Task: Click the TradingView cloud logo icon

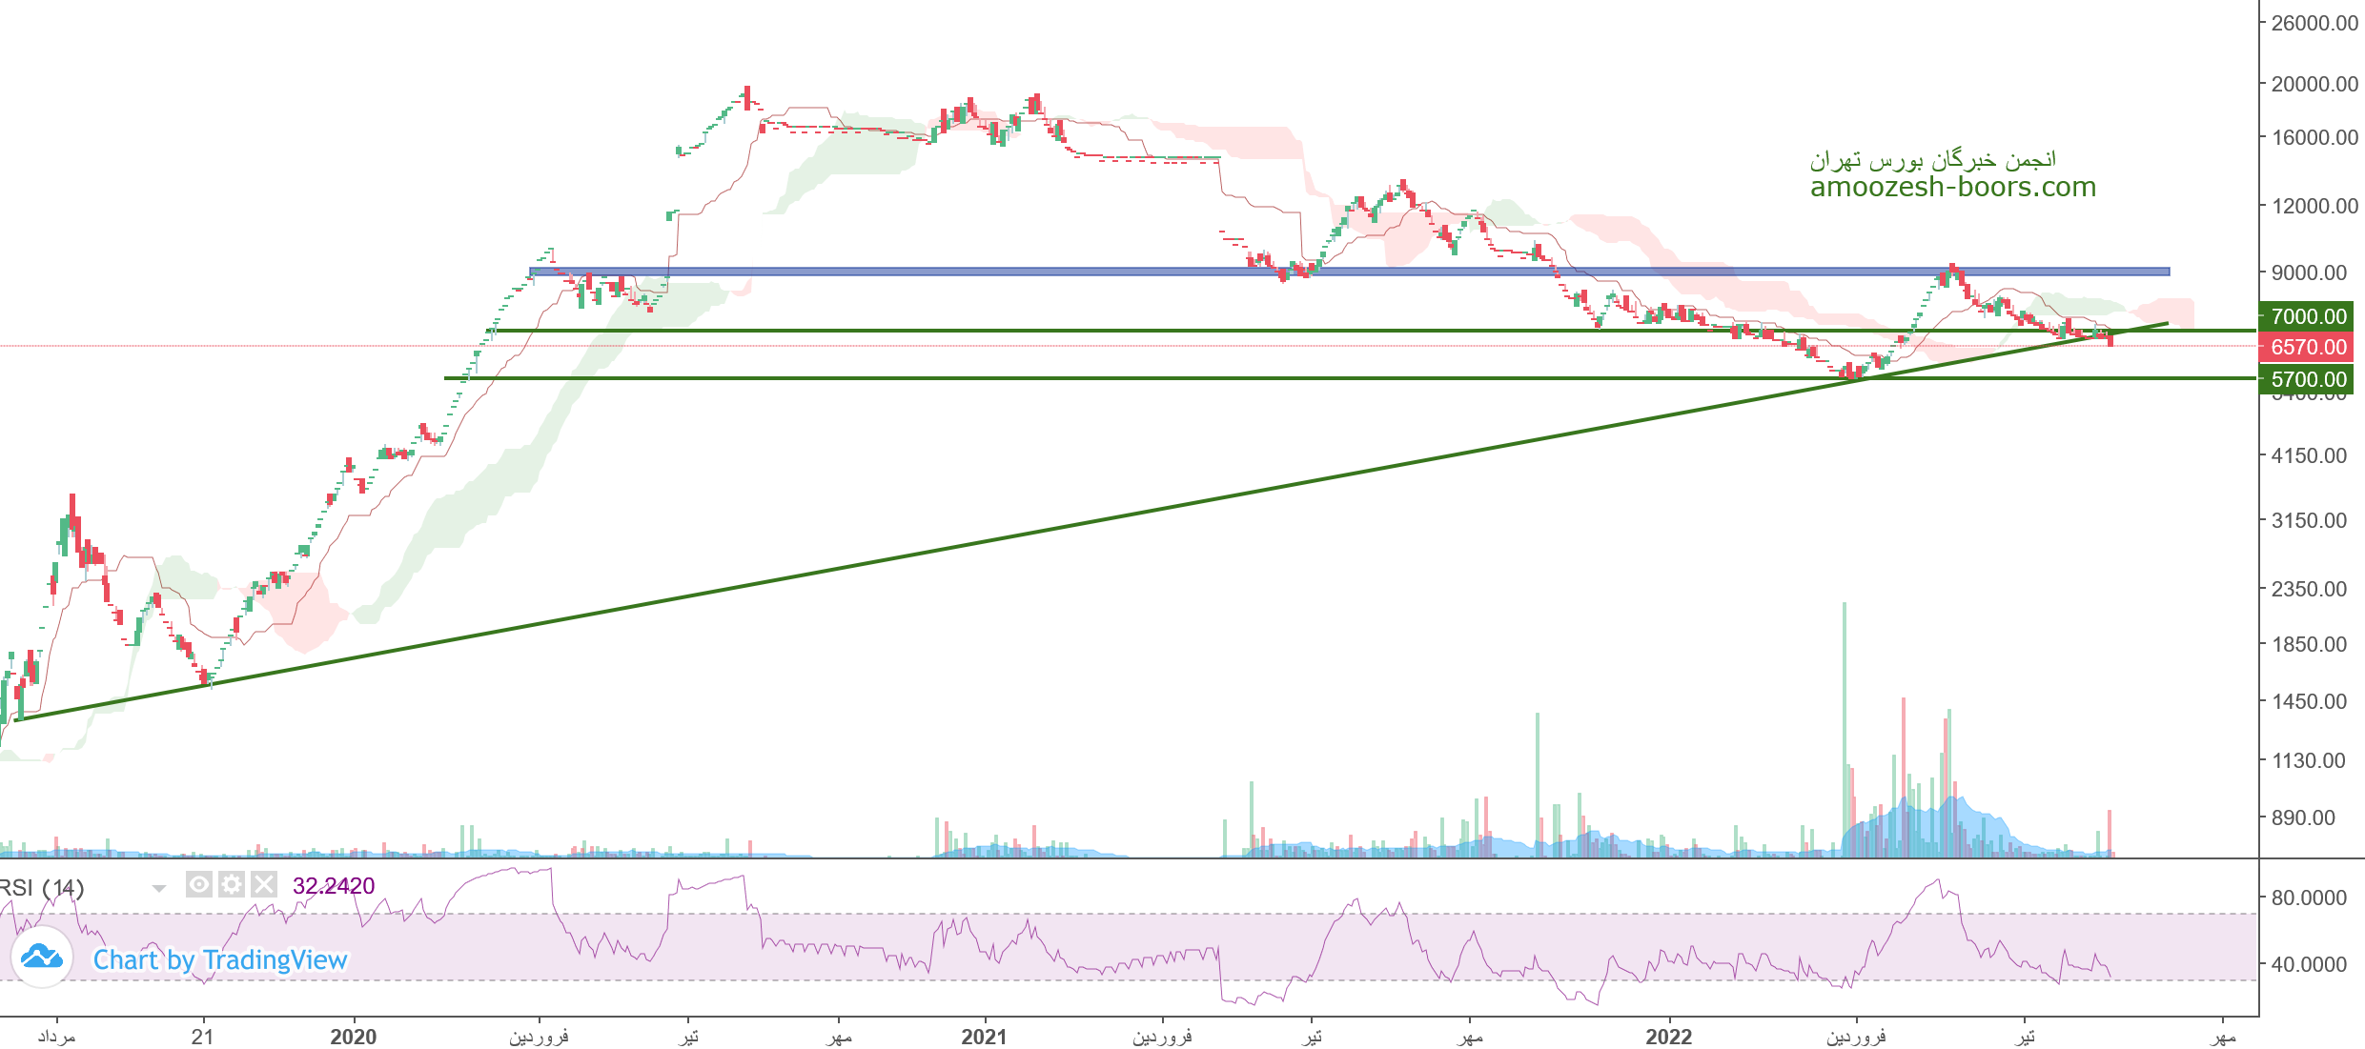Action: [42, 957]
